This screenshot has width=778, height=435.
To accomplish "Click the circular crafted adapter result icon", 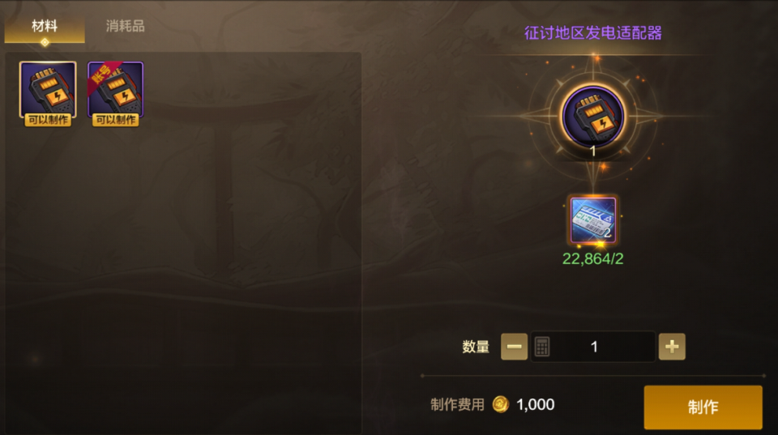I will [593, 116].
